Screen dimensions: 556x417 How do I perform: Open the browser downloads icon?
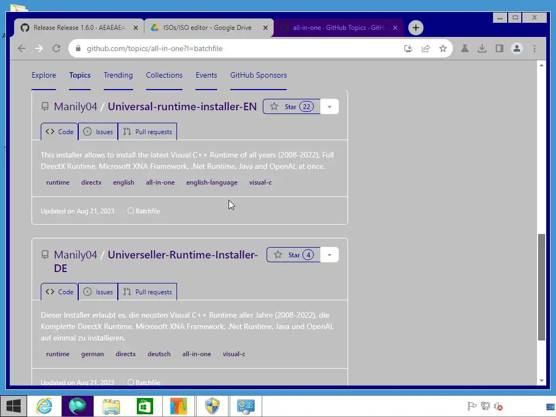[482, 48]
